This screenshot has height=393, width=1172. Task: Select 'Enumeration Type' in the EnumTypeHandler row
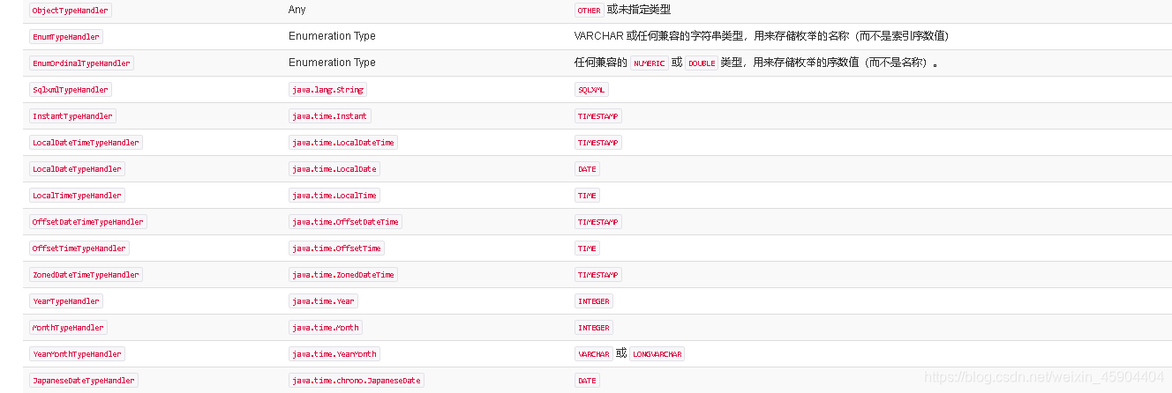click(332, 36)
